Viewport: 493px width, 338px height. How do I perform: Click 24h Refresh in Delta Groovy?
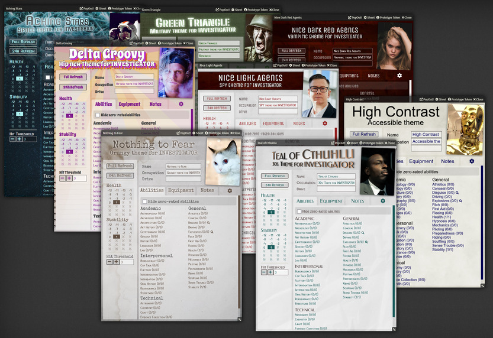tap(73, 87)
